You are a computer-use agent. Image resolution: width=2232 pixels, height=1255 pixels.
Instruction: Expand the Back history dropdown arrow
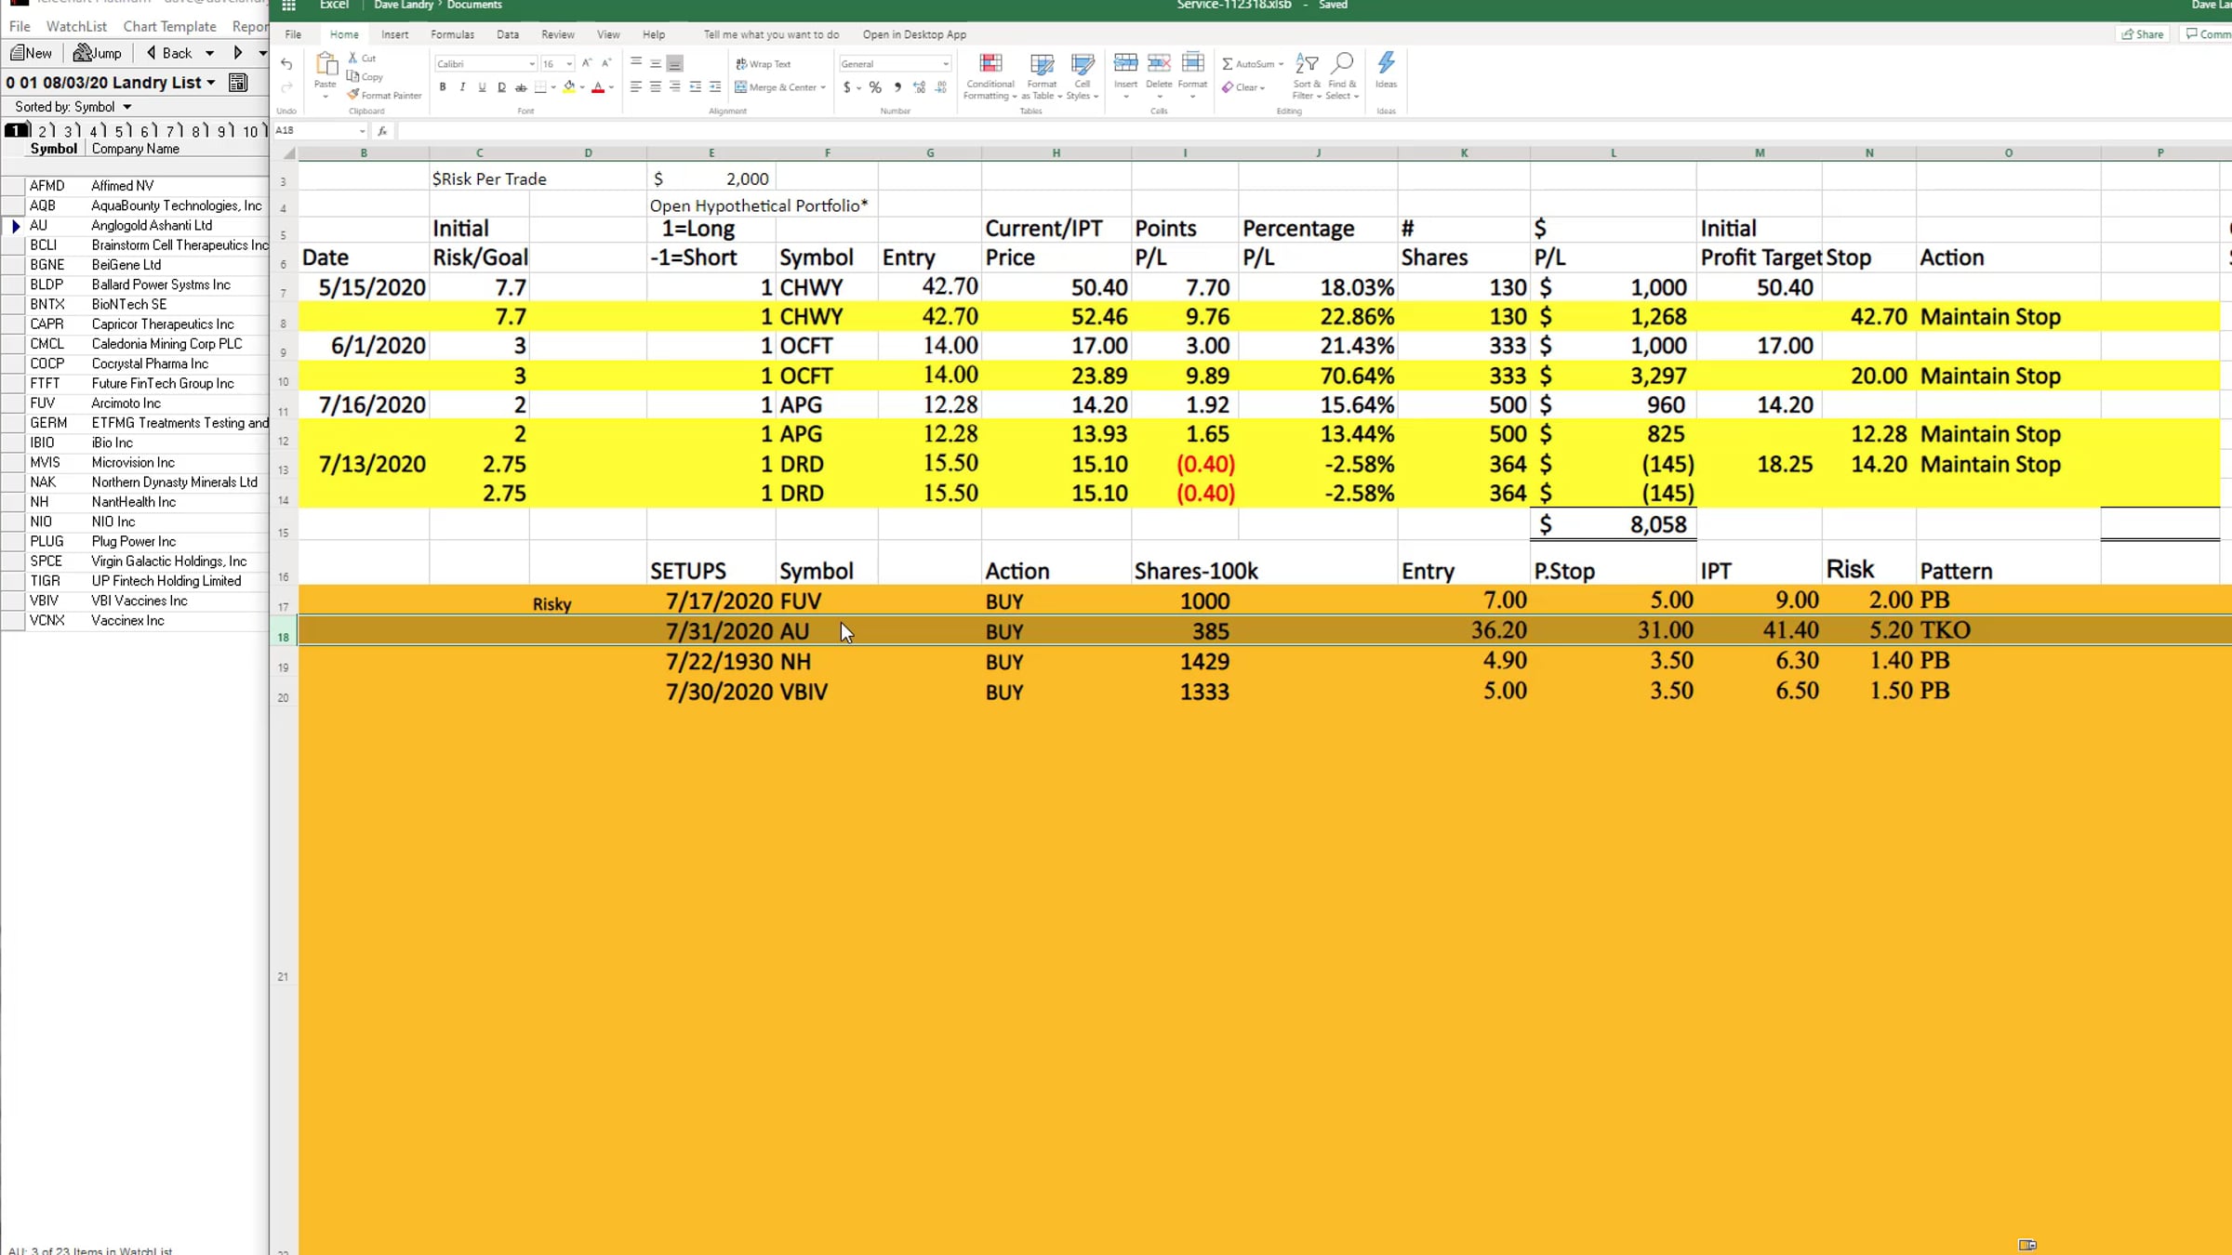(210, 53)
